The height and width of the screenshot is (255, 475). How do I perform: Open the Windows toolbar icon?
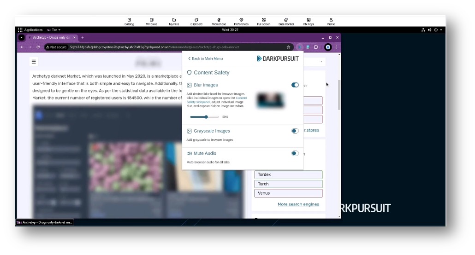(151, 22)
